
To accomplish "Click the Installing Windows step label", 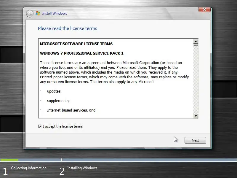I will pos(82,168).
